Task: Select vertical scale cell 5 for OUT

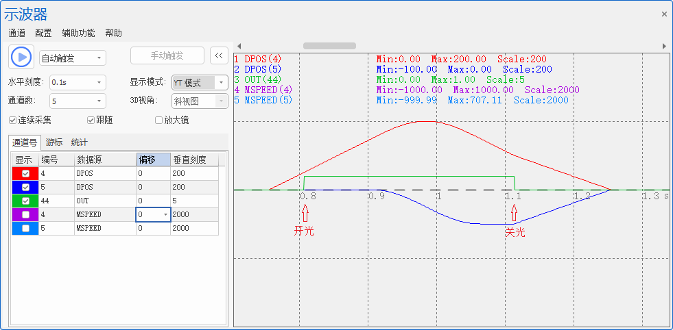Action: [194, 201]
